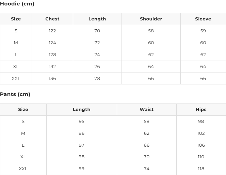Select the pants length value 95

[x=81, y=122]
